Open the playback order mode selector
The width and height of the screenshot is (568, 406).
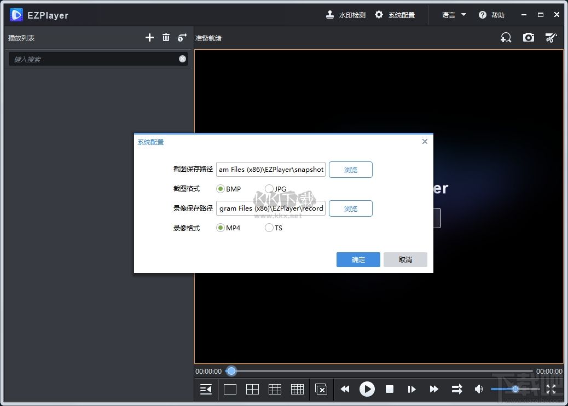[456, 389]
